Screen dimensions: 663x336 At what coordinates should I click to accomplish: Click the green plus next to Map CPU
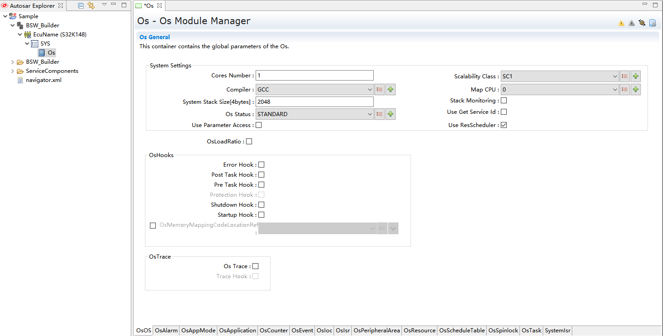(636, 90)
